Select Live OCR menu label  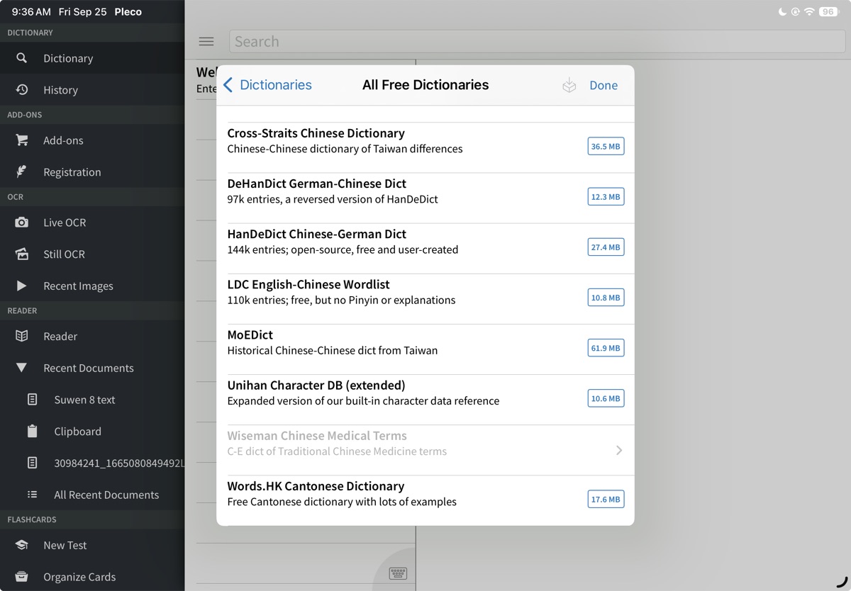[x=65, y=223]
